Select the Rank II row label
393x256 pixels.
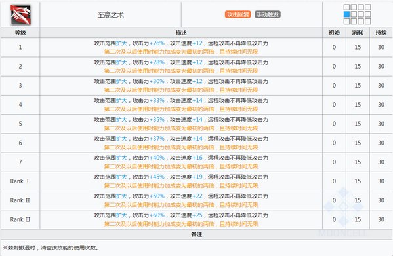pyautogui.click(x=20, y=200)
